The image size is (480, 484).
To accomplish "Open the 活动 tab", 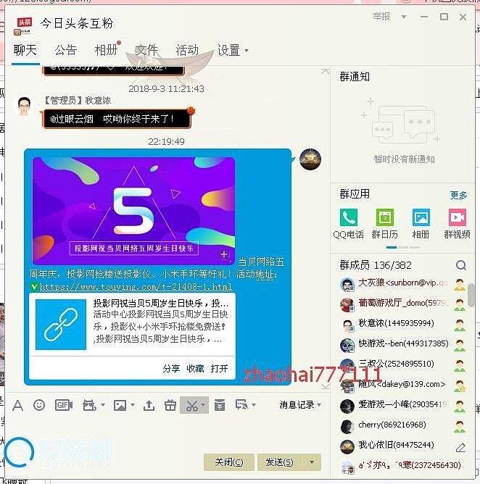I will 187,50.
